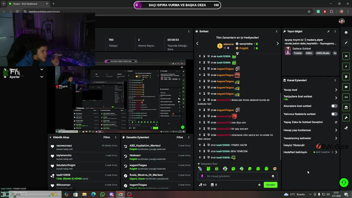Open the Etkinlik Akışı three-dot menu
The image size is (352, 198).
click(116, 137)
